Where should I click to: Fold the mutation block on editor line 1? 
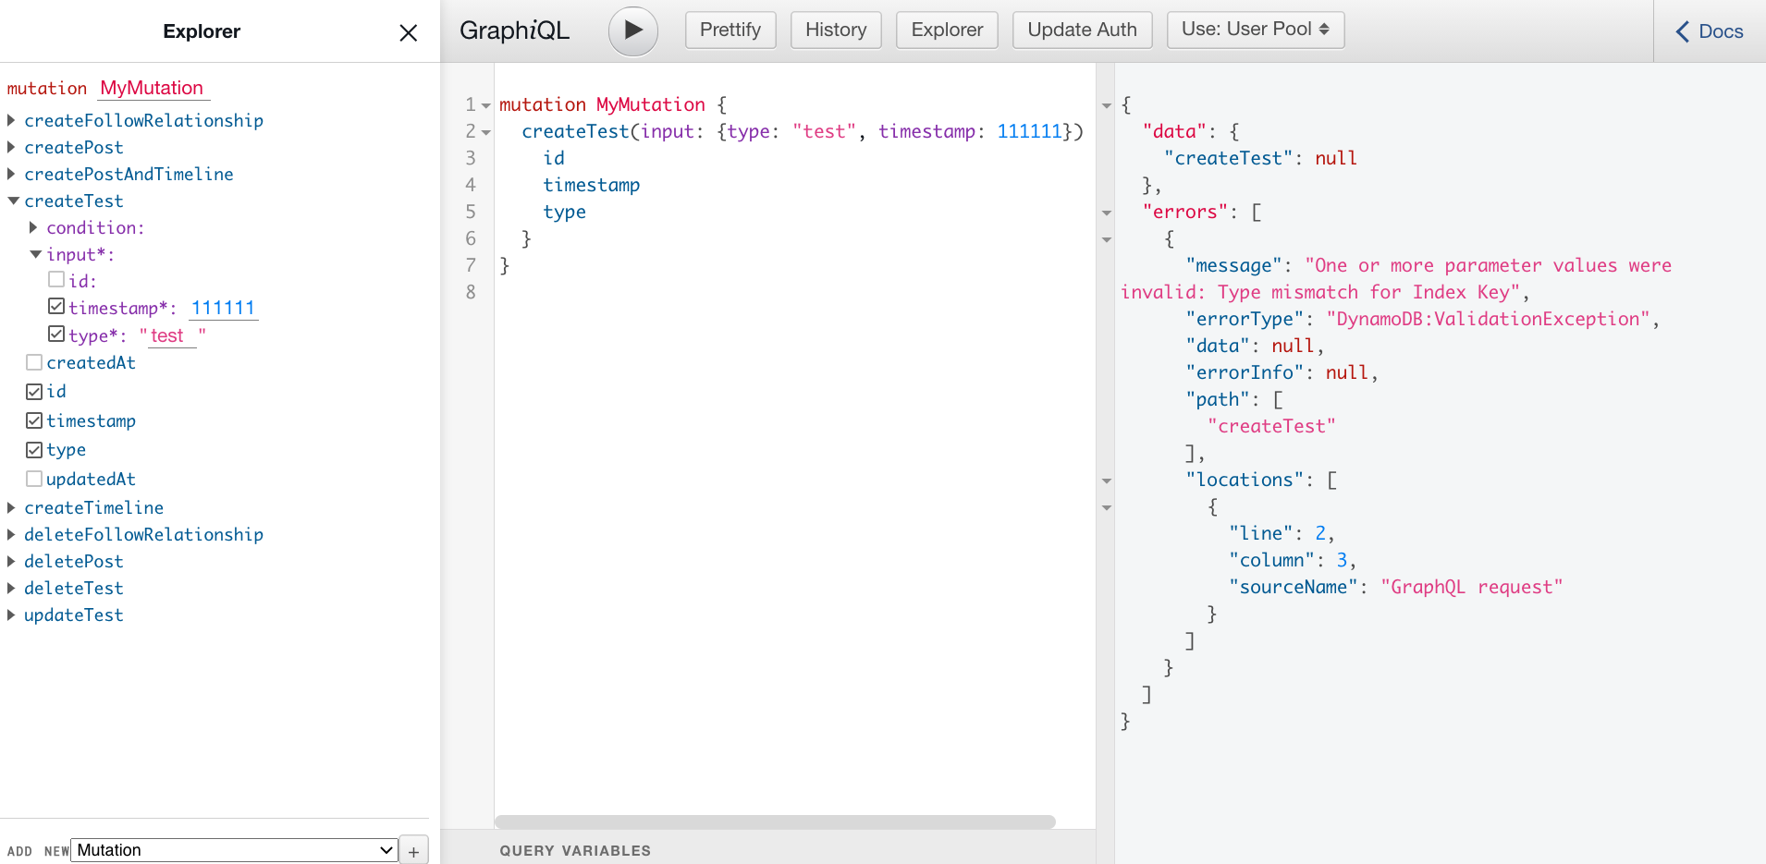click(x=485, y=106)
